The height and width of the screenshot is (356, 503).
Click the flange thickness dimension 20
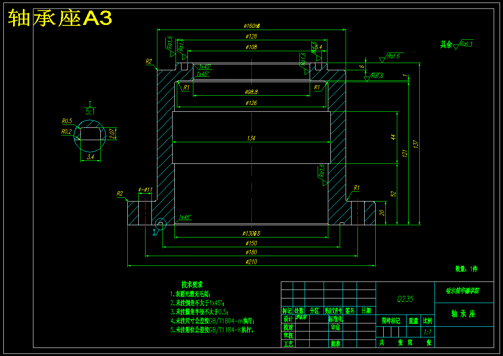pyautogui.click(x=382, y=213)
